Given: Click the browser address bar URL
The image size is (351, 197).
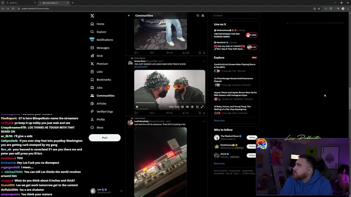Looking at the screenshot, I should tap(35, 9).
